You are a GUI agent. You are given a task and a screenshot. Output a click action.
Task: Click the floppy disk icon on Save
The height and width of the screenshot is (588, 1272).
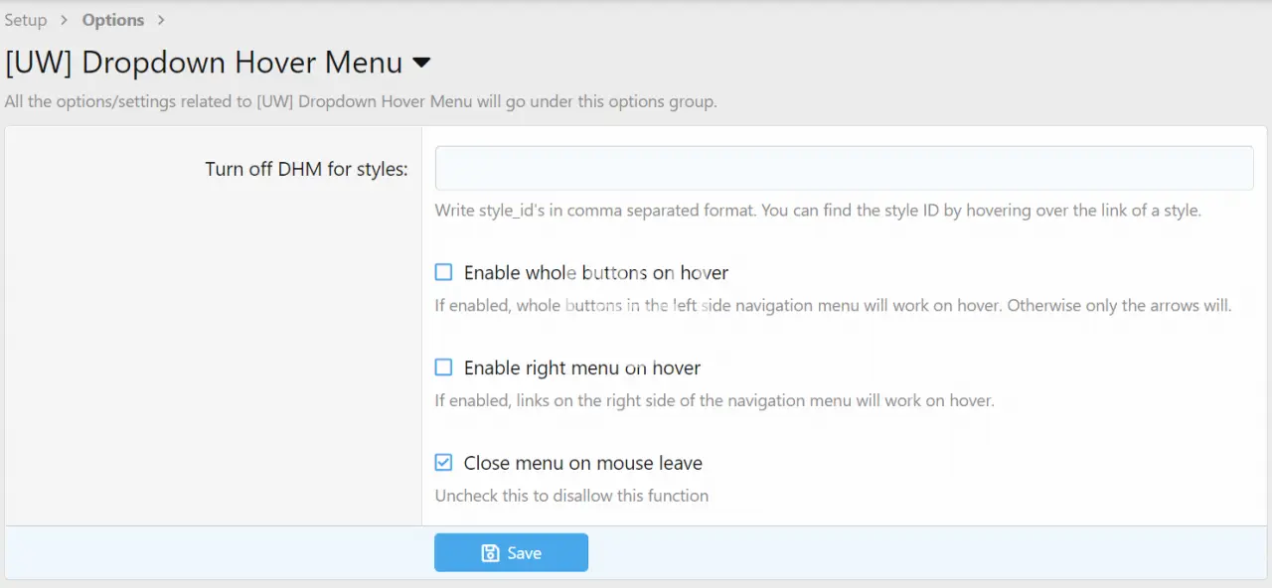point(490,553)
